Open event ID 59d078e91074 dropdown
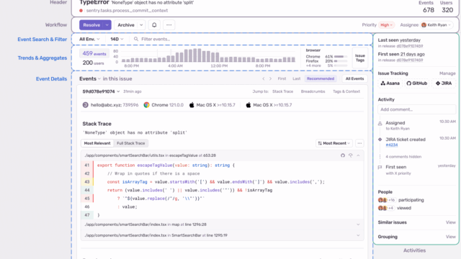This screenshot has height=259, width=461. 101,91
